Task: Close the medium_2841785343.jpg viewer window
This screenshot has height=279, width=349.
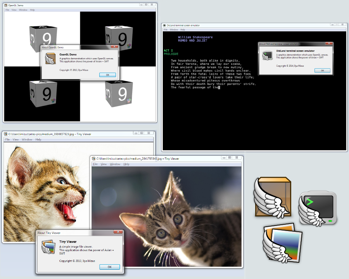Action: coord(237,158)
